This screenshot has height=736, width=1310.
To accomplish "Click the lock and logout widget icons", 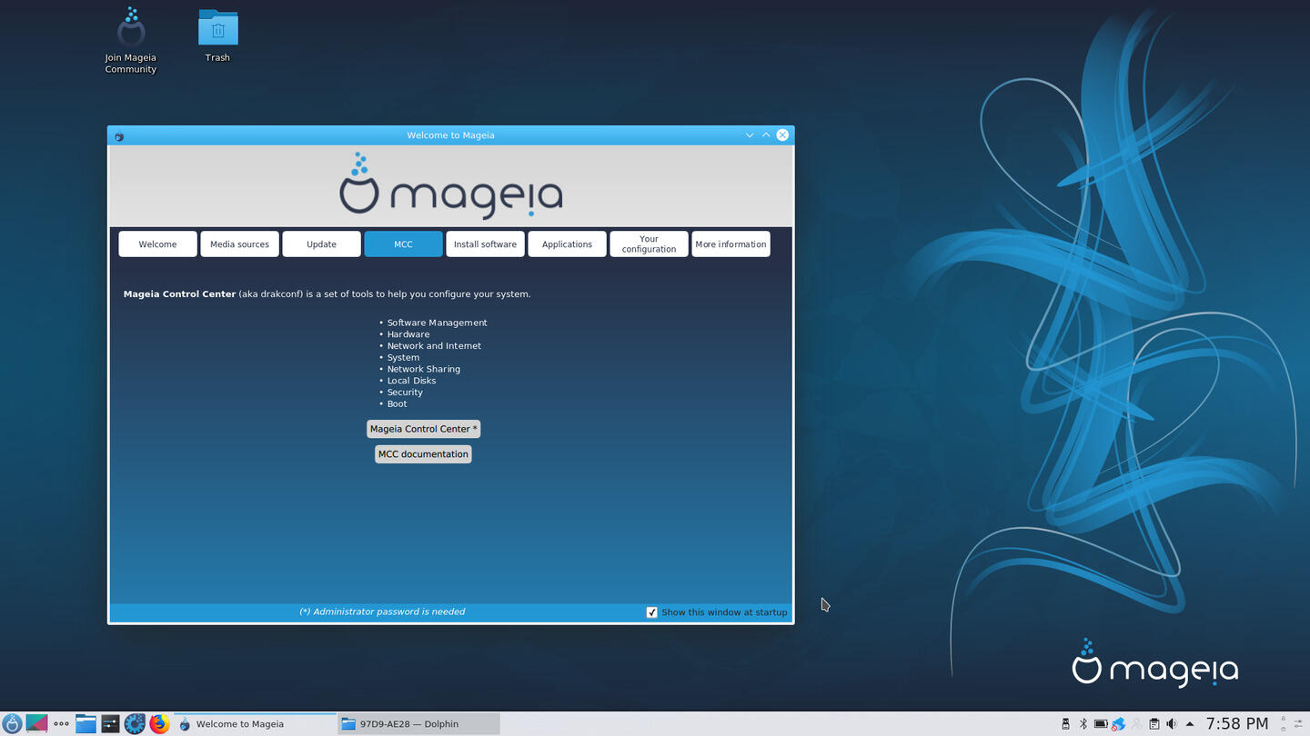I will 1284,723.
